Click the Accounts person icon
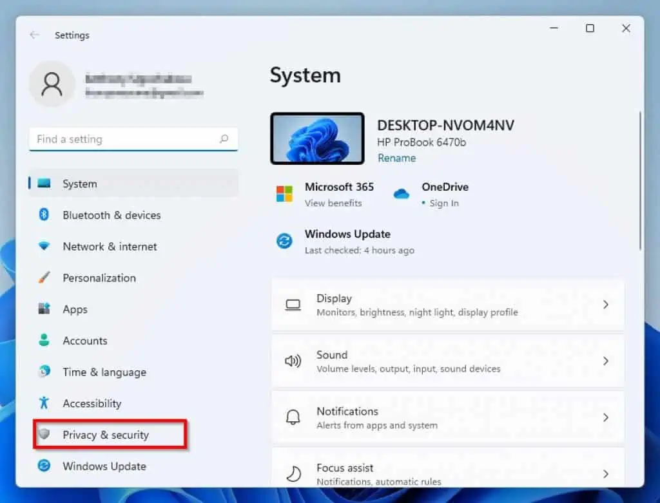 coord(44,341)
